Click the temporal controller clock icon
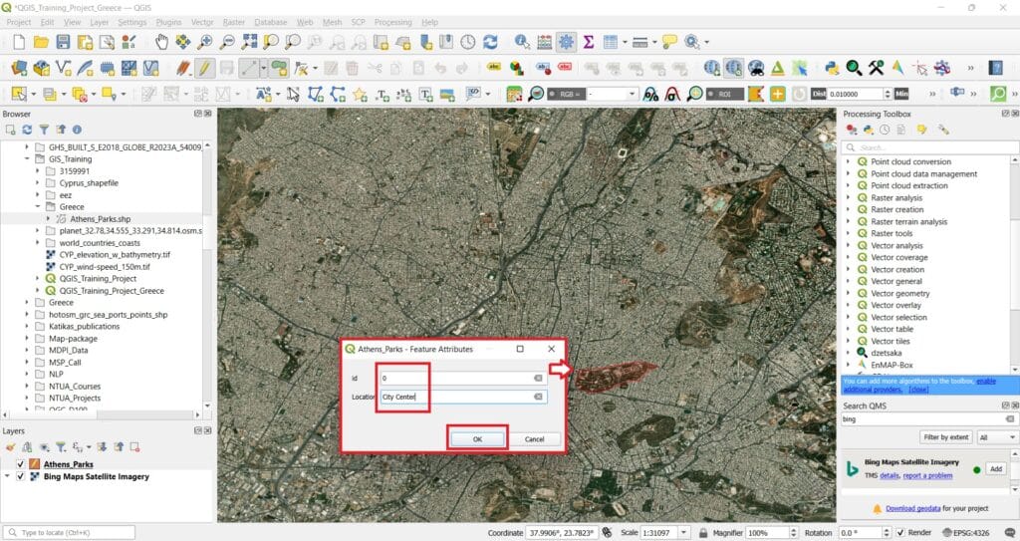This screenshot has width=1020, height=541. coord(468,42)
